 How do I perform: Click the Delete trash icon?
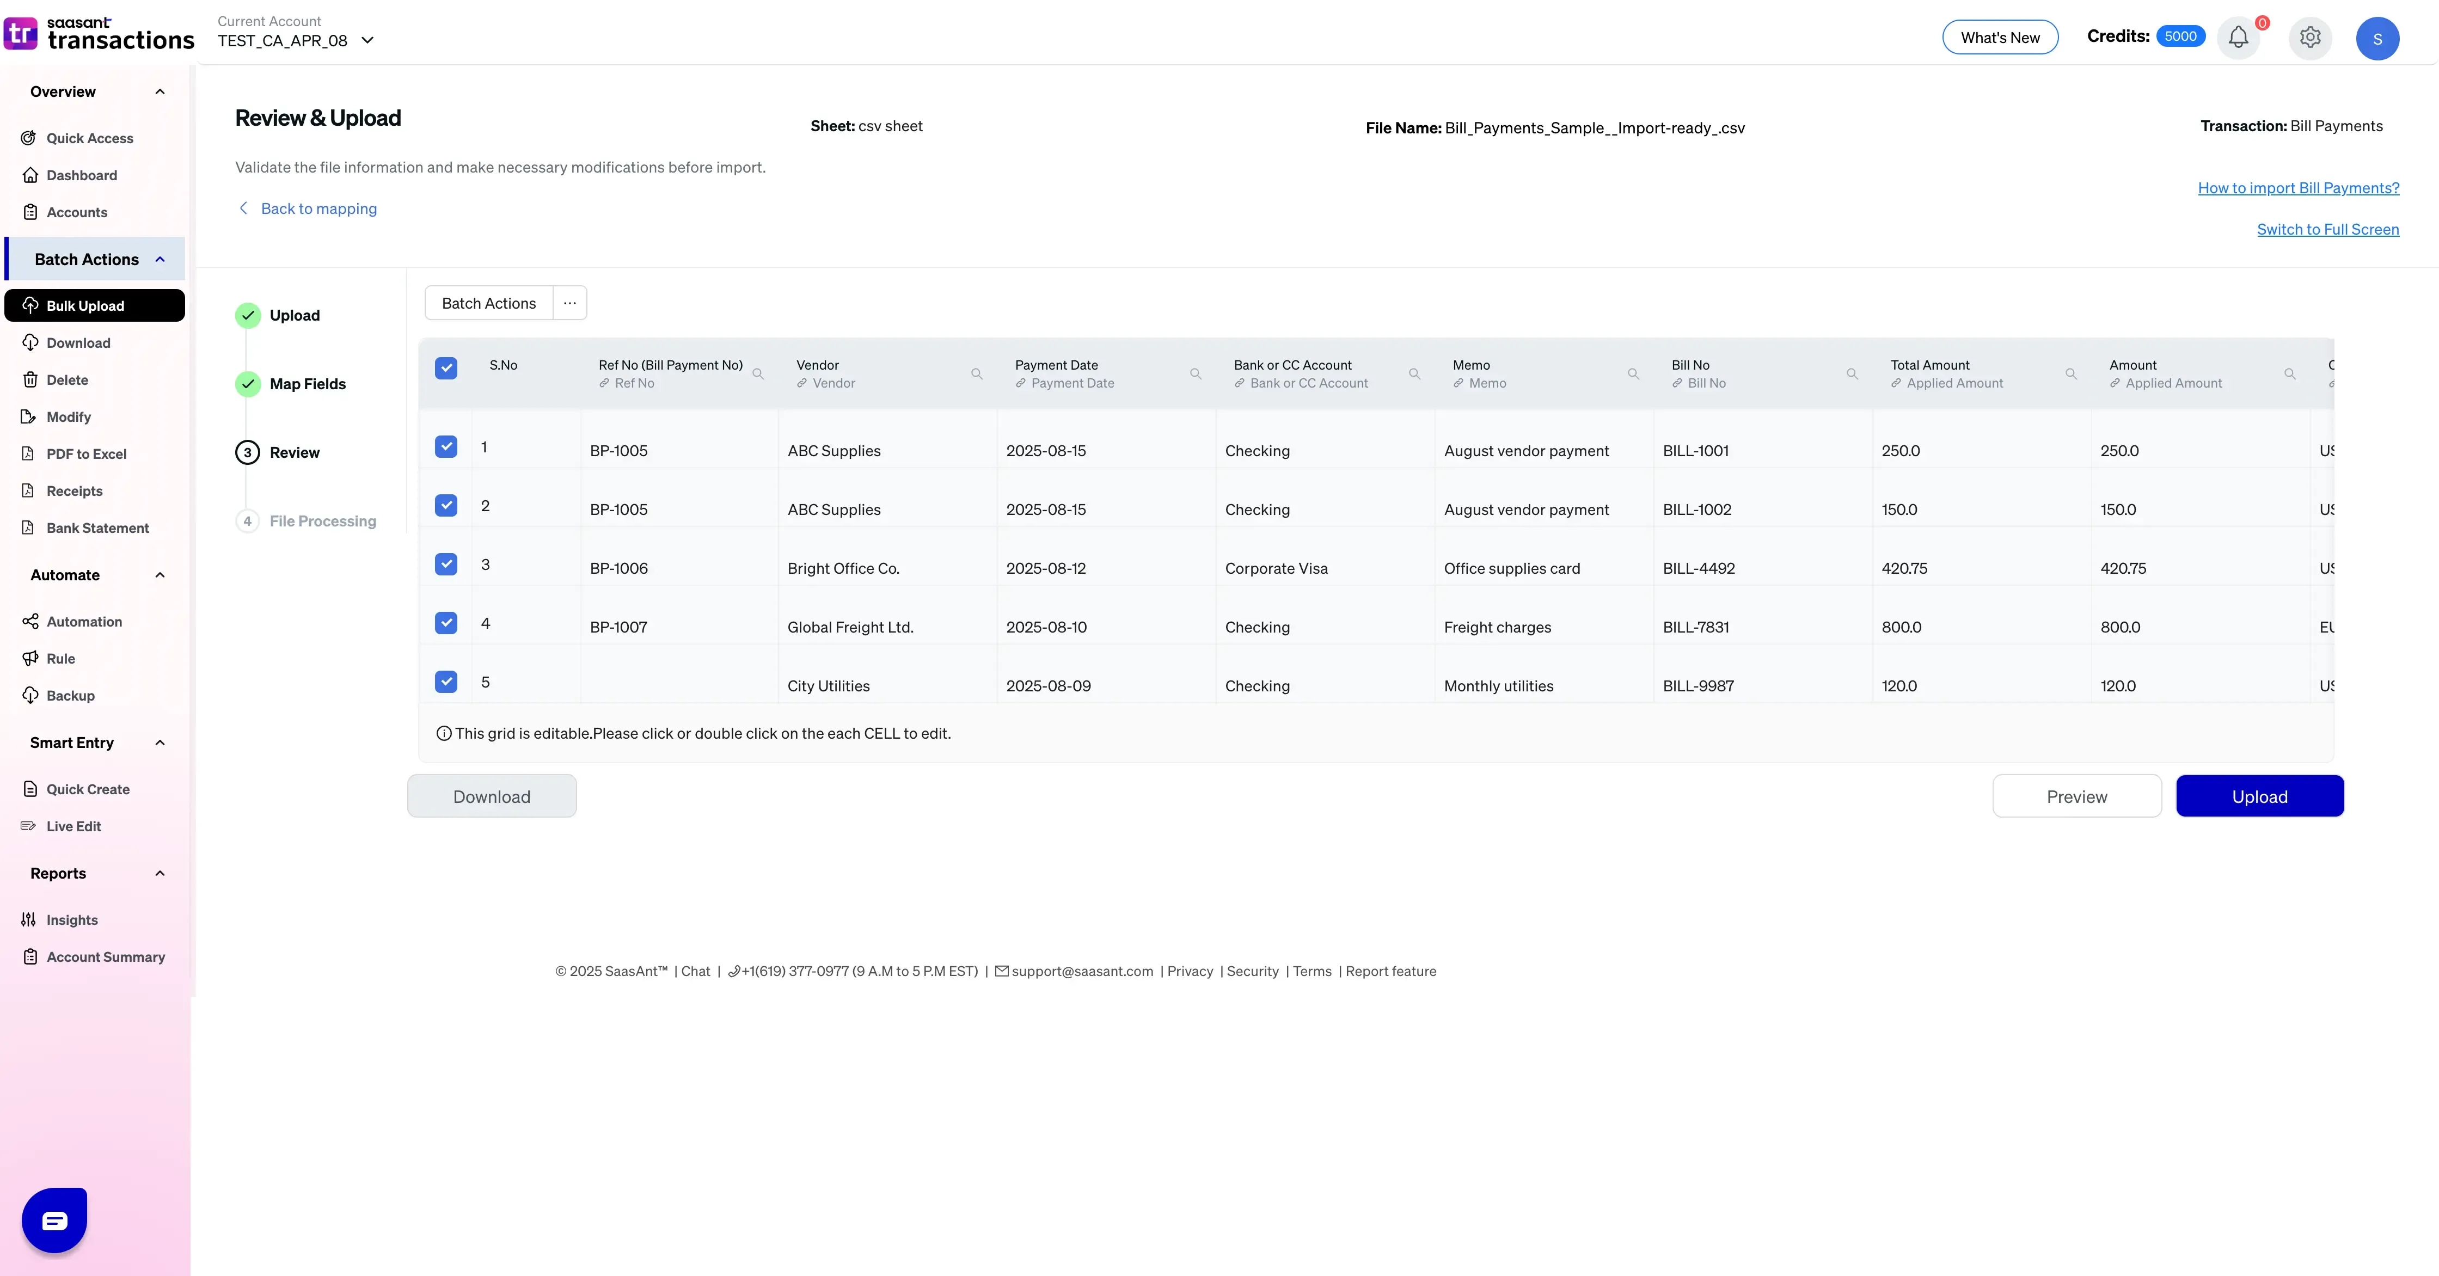click(30, 379)
